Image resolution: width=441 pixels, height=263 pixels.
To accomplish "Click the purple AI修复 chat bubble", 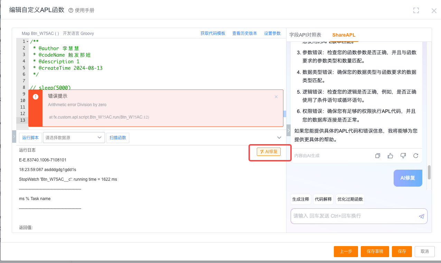I will [x=408, y=178].
